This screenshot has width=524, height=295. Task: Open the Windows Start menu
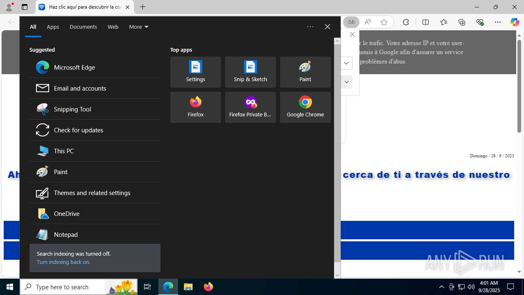10,287
